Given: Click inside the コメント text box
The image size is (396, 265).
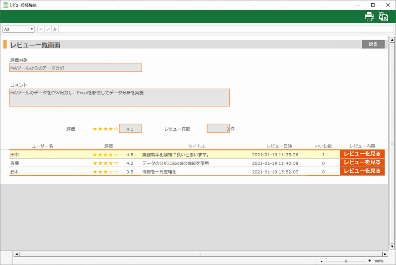Looking at the screenshot, I should pos(119,98).
